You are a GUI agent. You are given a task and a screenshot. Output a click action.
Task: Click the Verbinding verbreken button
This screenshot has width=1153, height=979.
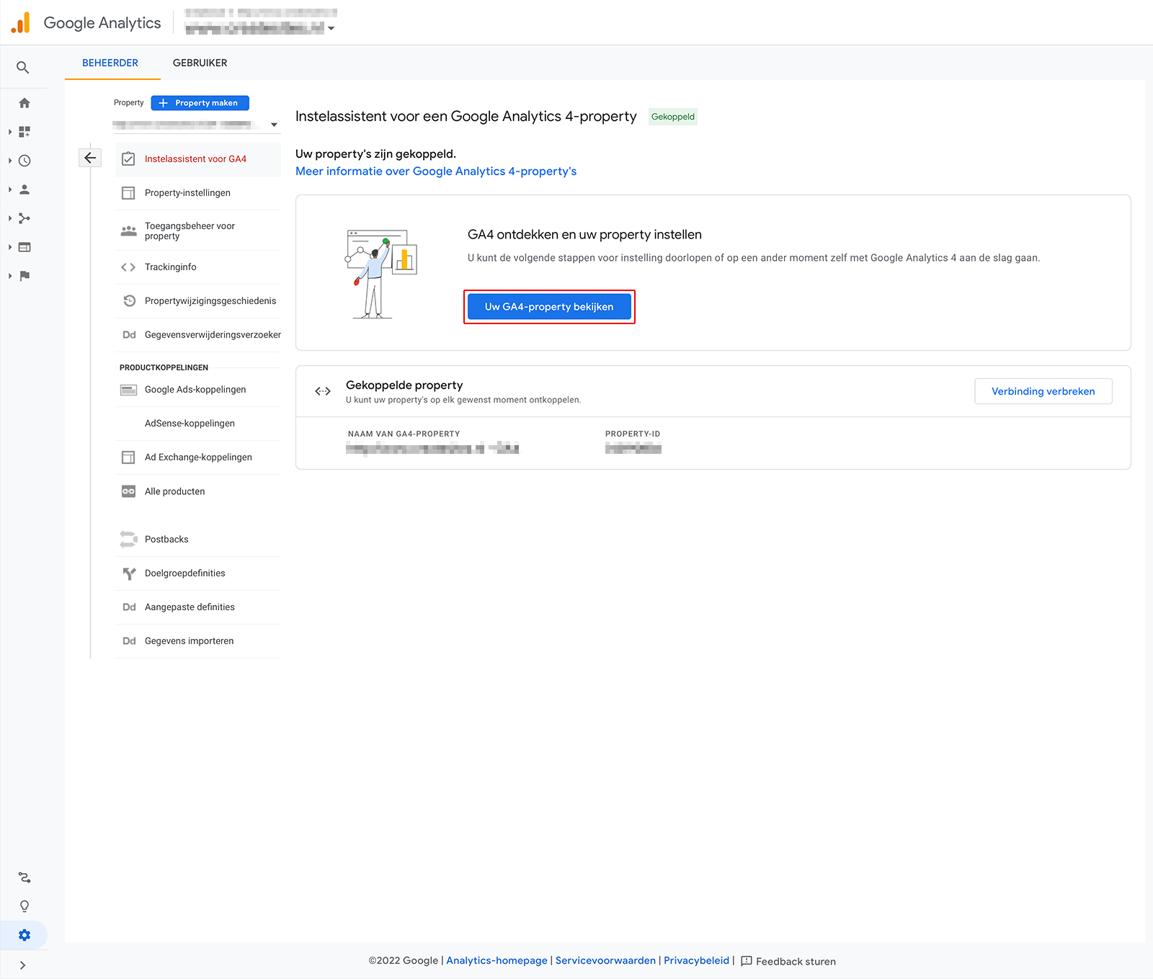click(x=1043, y=391)
